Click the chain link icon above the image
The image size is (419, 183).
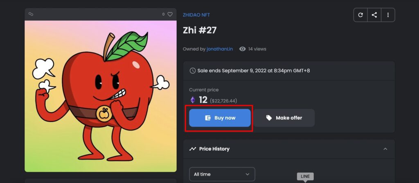[31, 14]
